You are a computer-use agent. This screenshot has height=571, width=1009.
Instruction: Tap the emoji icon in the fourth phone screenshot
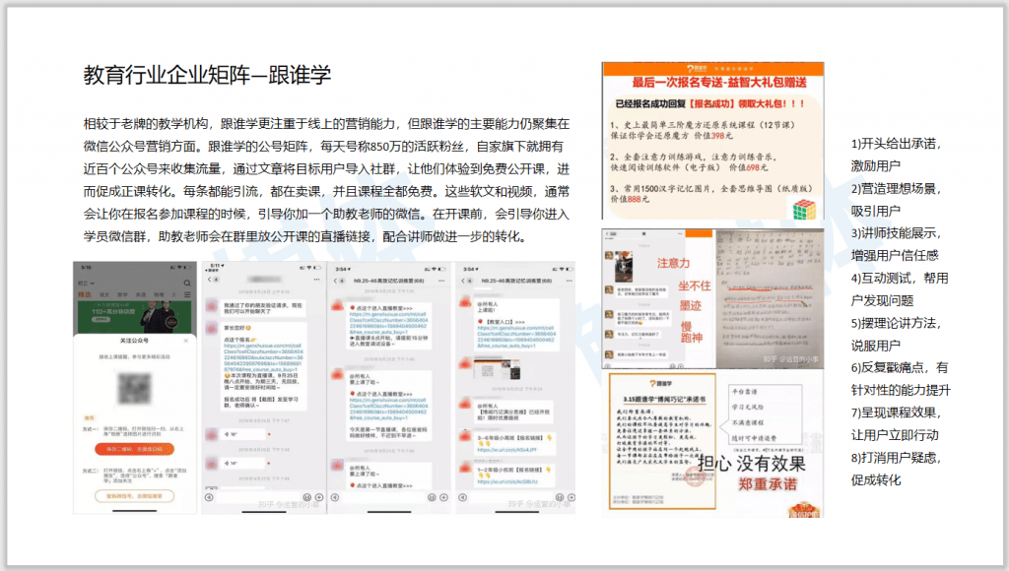coord(560,497)
